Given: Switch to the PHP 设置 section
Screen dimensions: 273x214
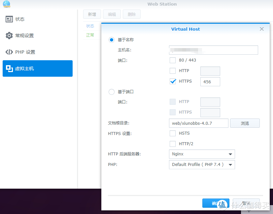Looking at the screenshot, I should 25,52.
